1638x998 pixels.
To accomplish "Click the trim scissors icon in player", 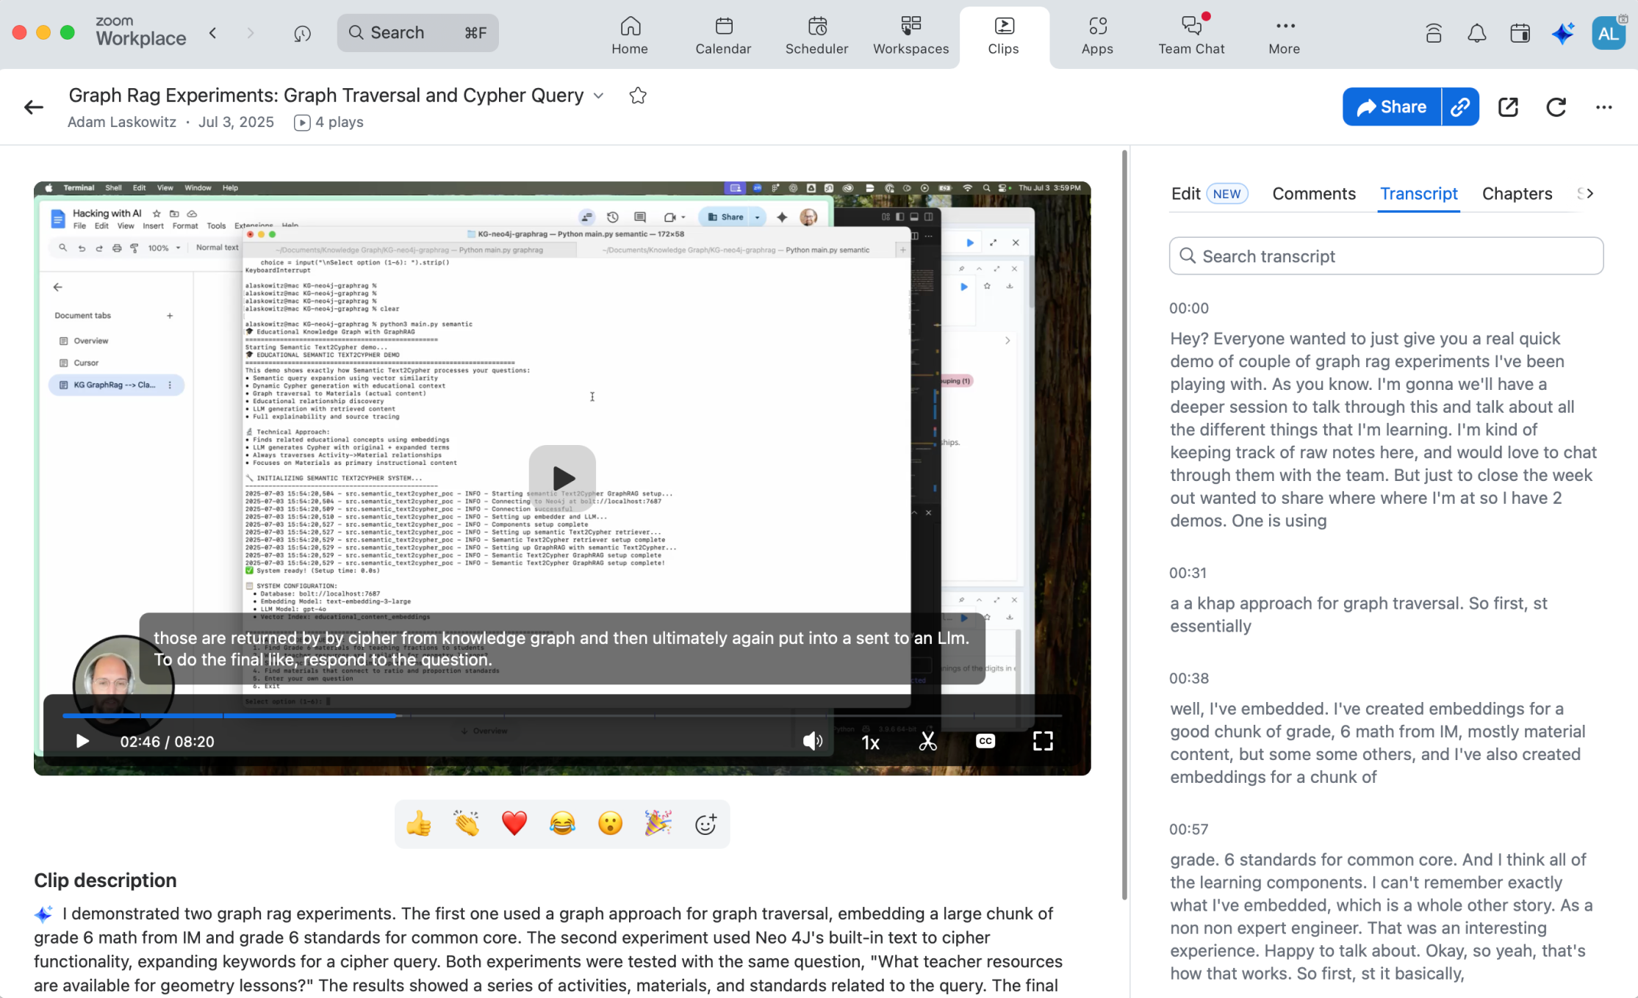I will click(927, 741).
